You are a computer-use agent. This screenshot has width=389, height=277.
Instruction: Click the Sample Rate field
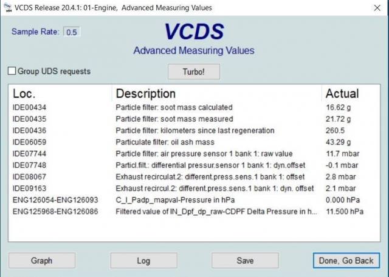[x=71, y=32]
